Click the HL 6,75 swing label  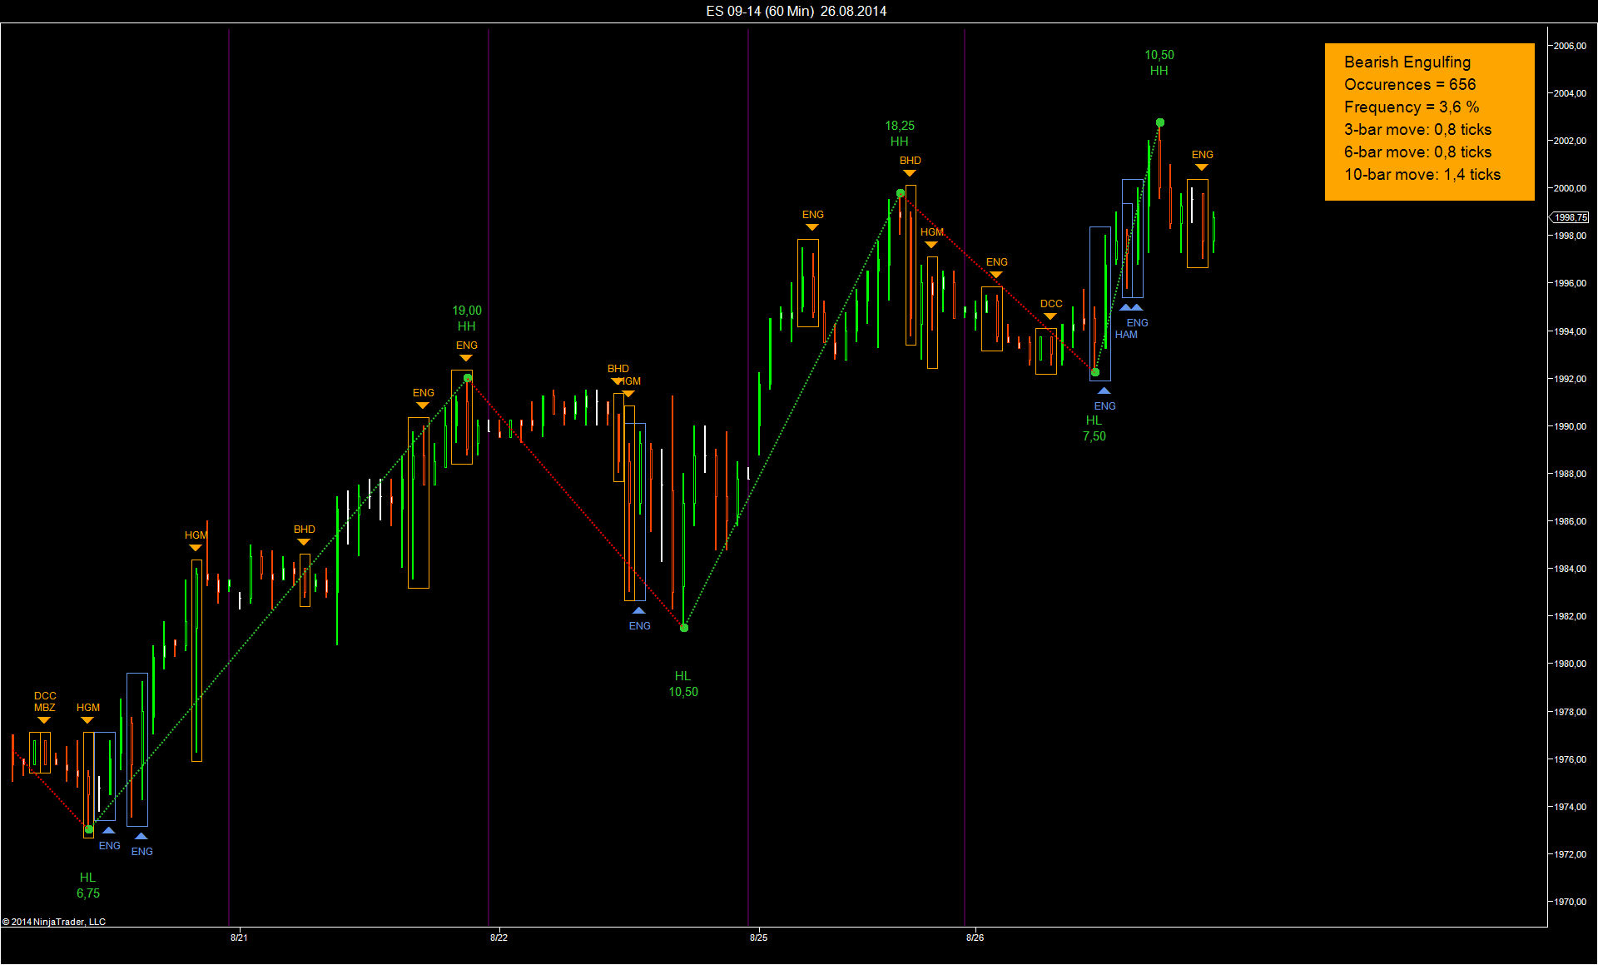pyautogui.click(x=88, y=885)
